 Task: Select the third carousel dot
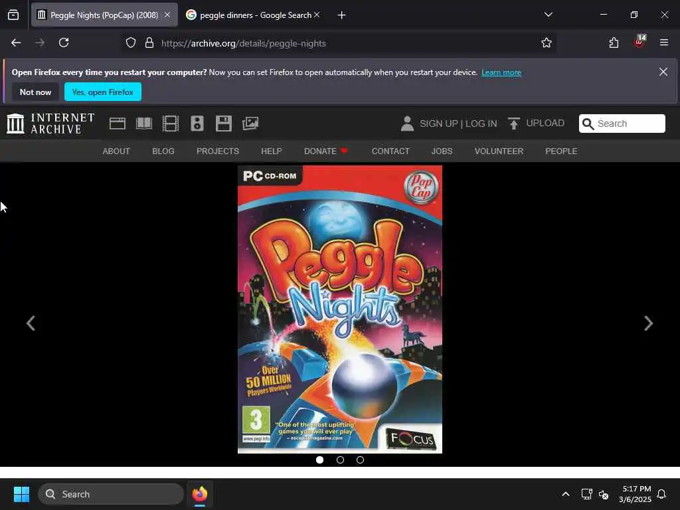[360, 460]
